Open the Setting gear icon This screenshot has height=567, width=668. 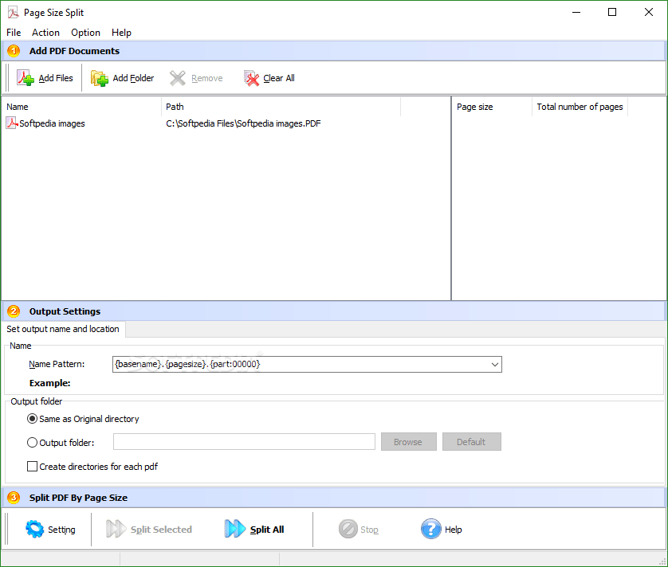tap(32, 529)
